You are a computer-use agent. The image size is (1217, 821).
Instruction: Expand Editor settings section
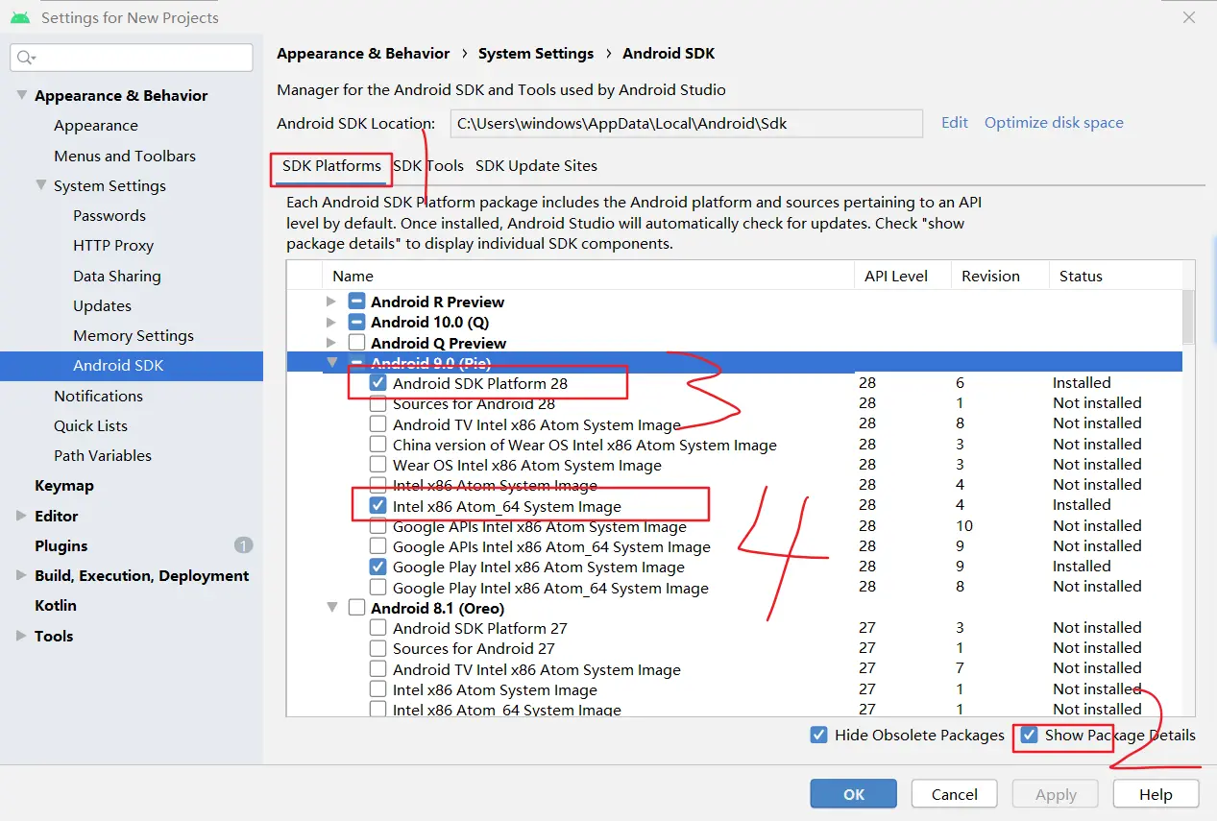(21, 516)
